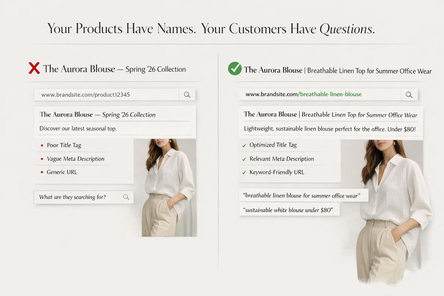Select the "Generic URL" item
The image size is (444, 296).
point(62,172)
